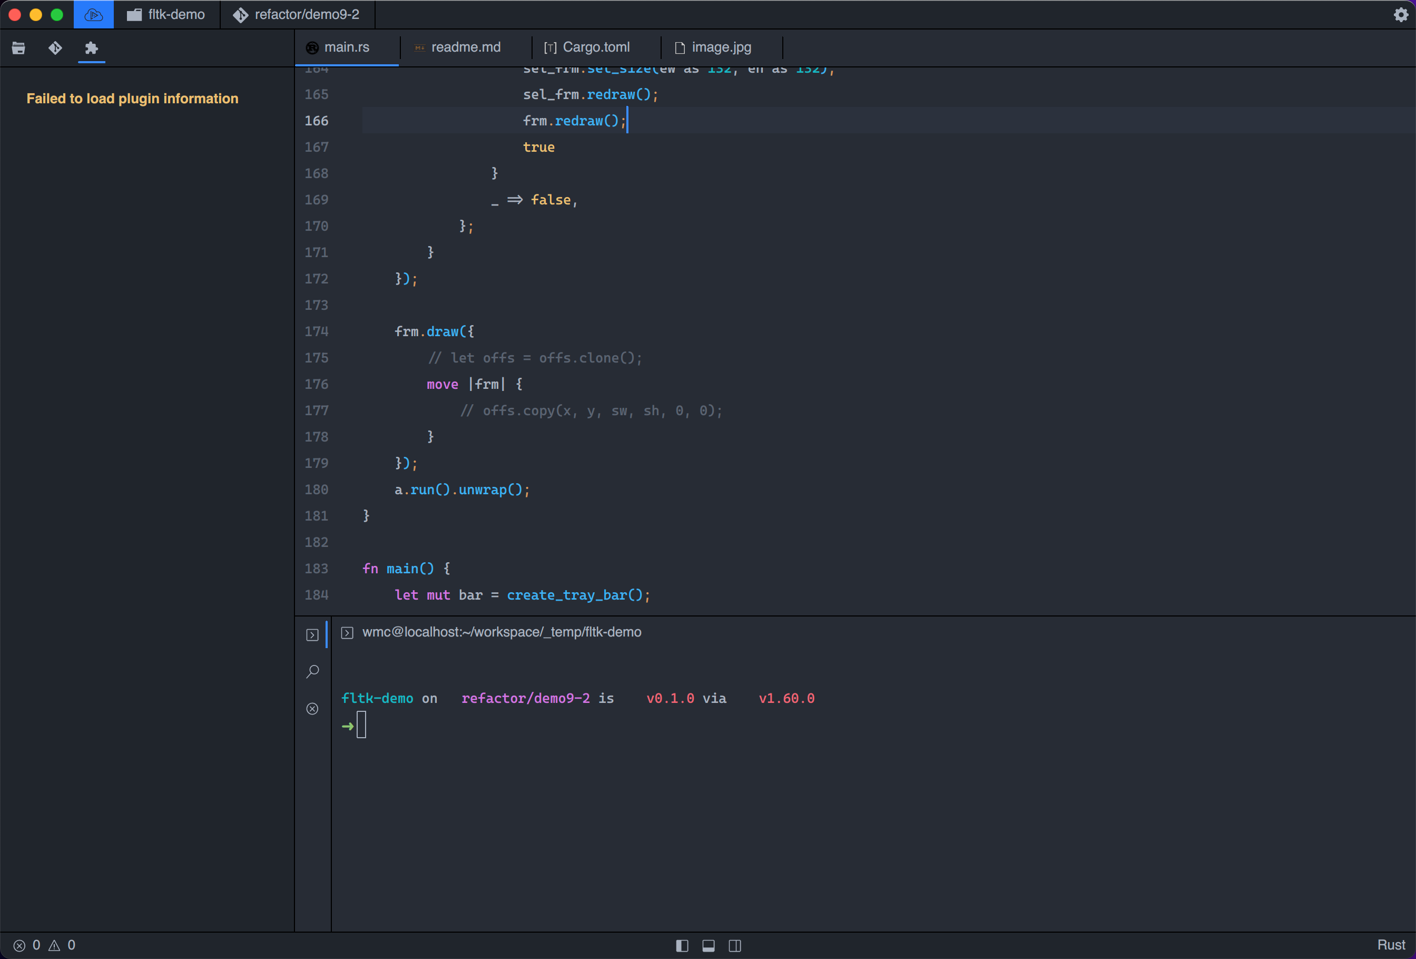1416x959 pixels.
Task: Toggle the right sidebar panel visibility
Action: tap(735, 946)
